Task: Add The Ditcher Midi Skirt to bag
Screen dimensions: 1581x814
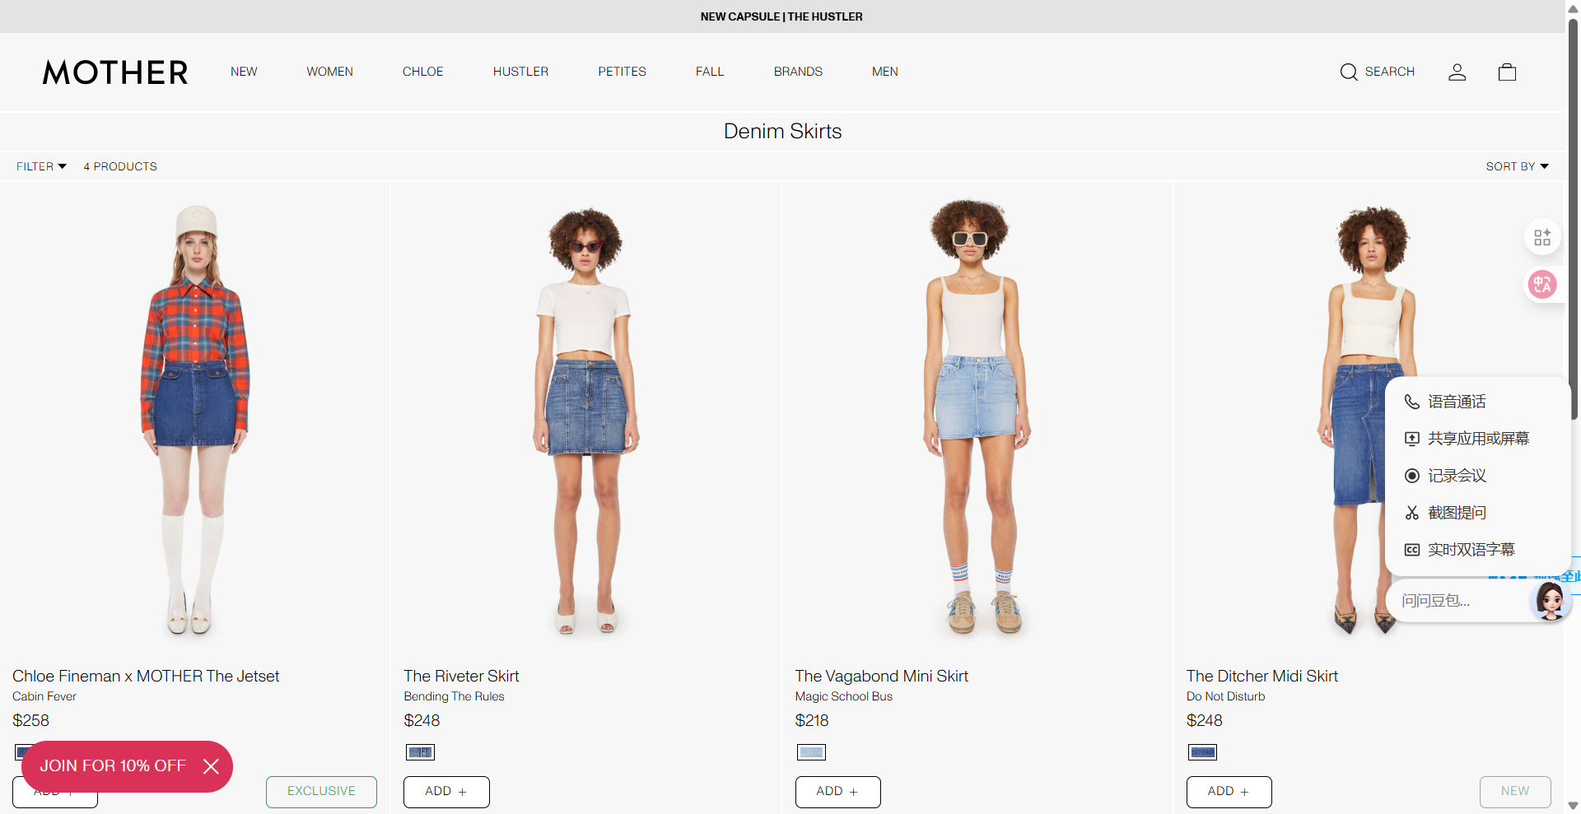Action: coord(1229,792)
